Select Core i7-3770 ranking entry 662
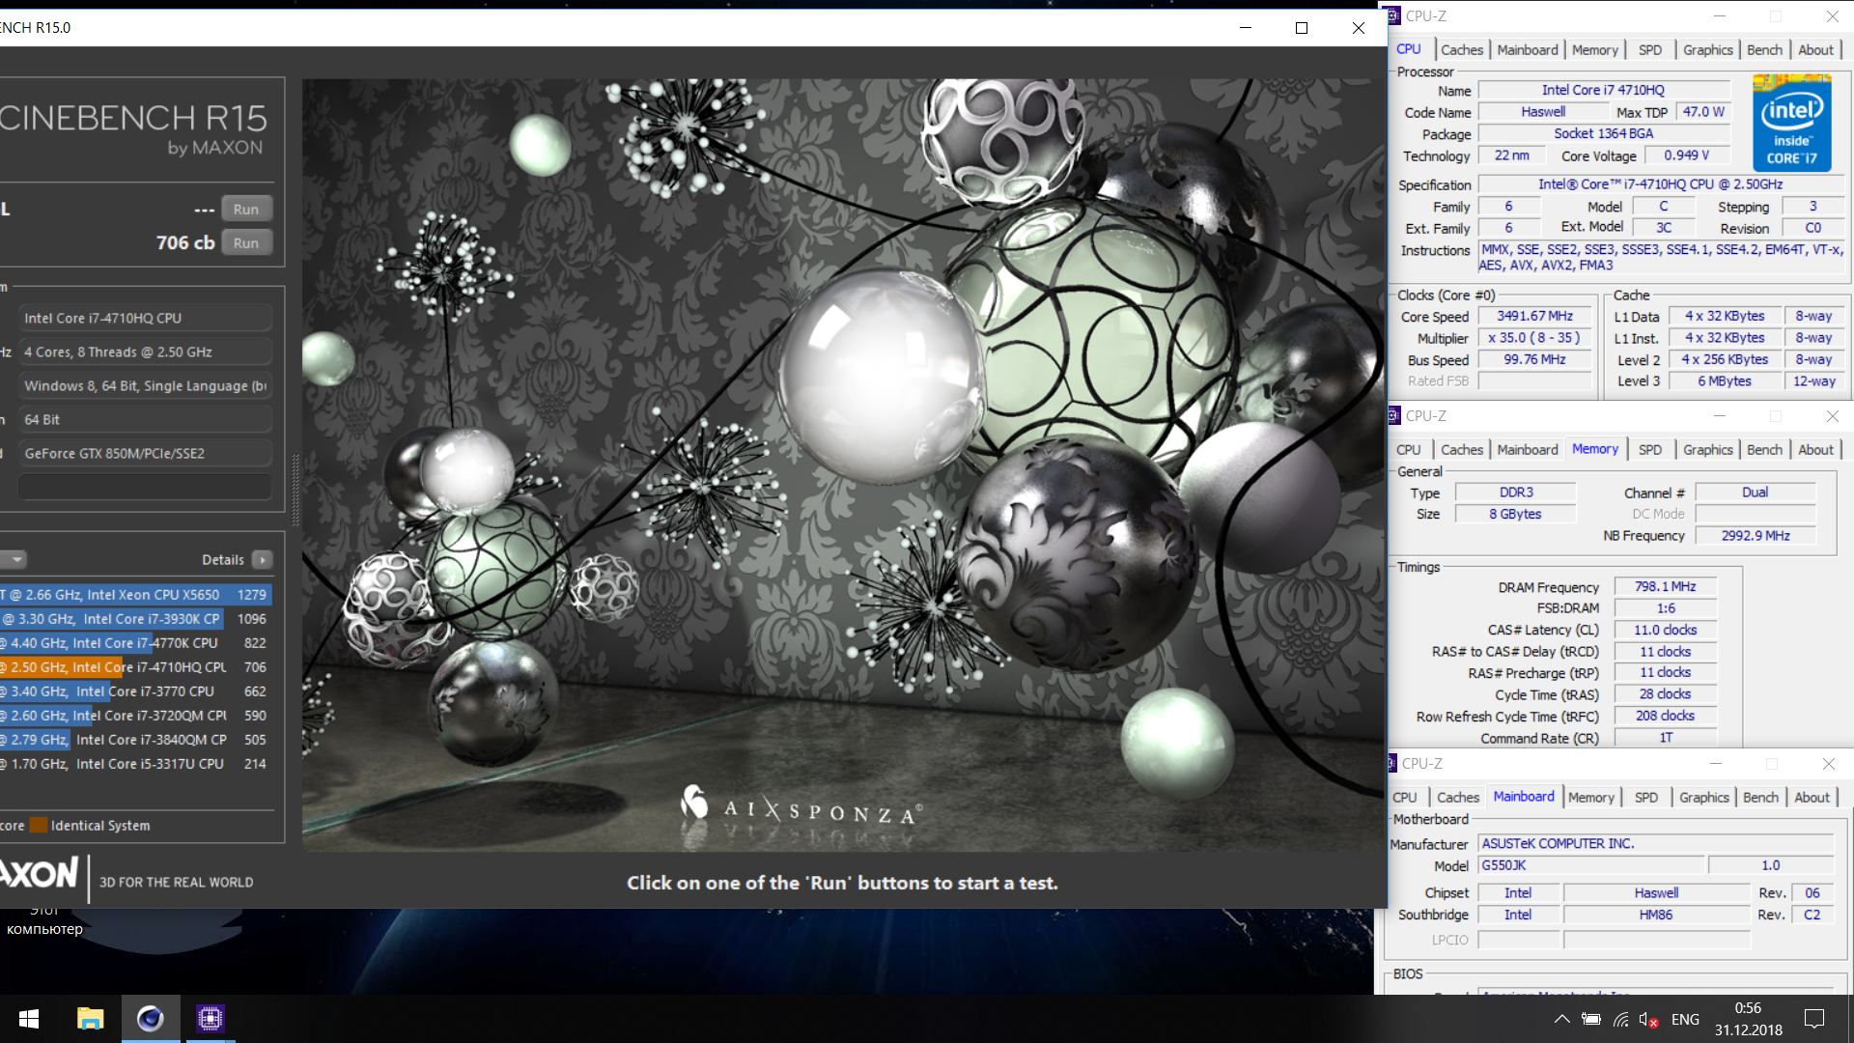This screenshot has width=1854, height=1043. tap(135, 691)
